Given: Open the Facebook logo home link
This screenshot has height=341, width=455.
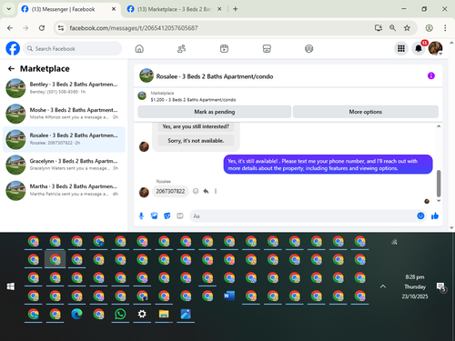Looking at the screenshot, I should [x=13, y=48].
